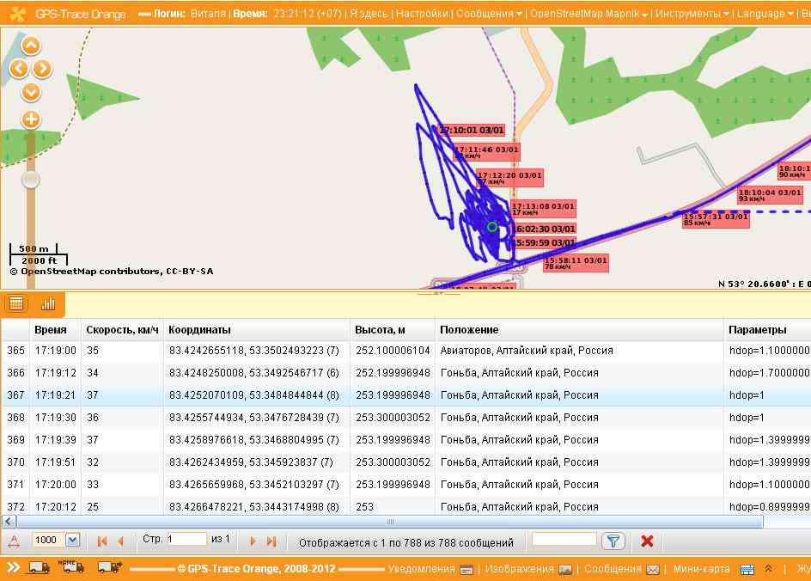Expand the OpenStreetMap Mapnik layer dropdown
811x581 pixels.
click(588, 14)
